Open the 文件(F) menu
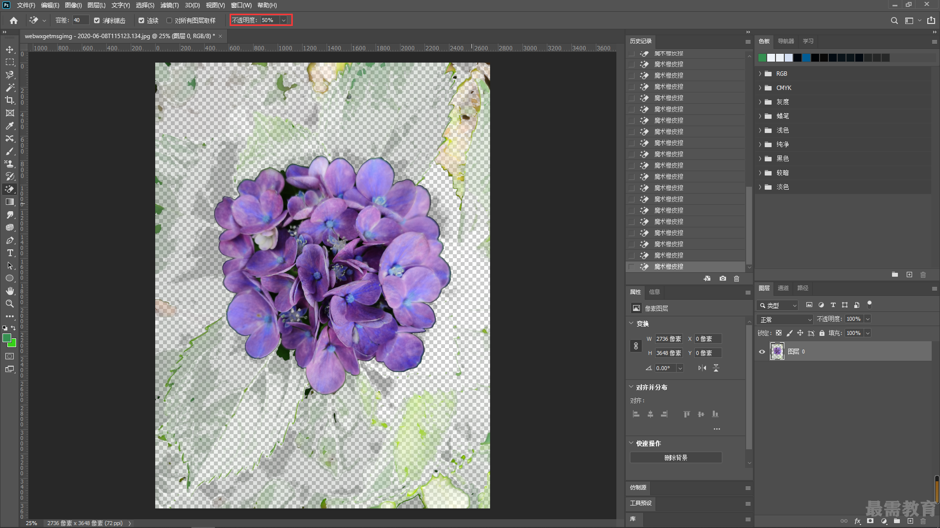 [x=26, y=5]
